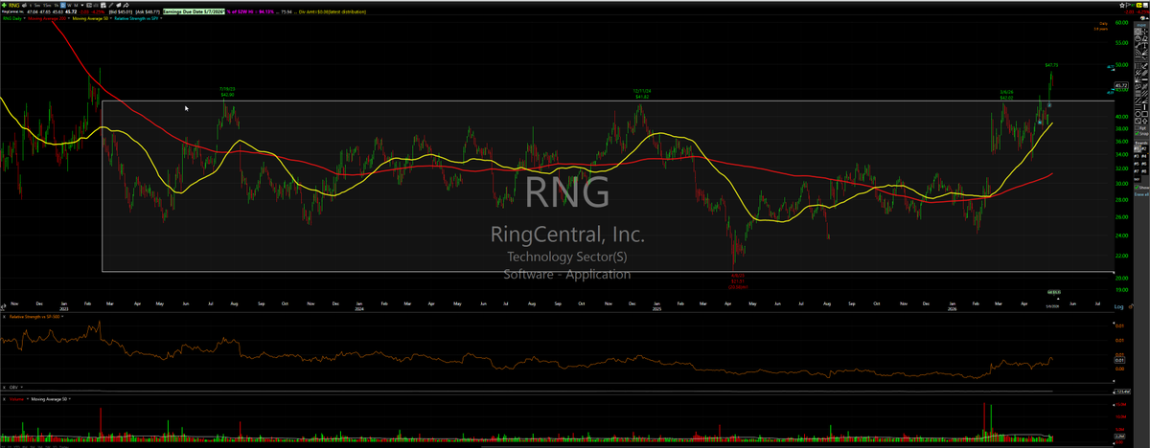
Task: Close the OBV indicator pane
Action: pos(4,387)
